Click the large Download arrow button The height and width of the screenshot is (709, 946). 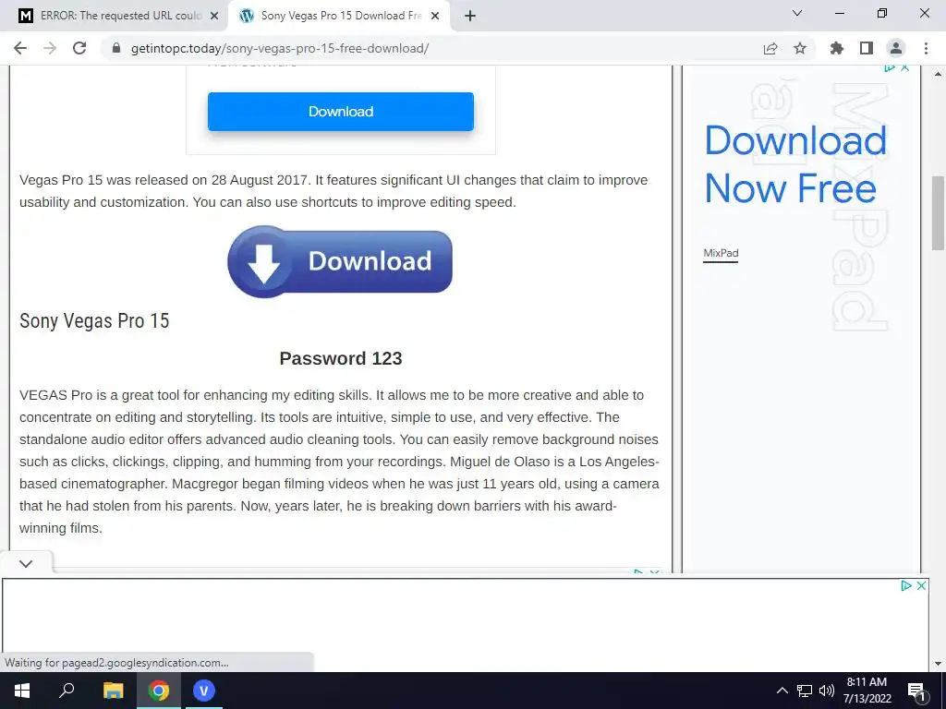click(340, 261)
